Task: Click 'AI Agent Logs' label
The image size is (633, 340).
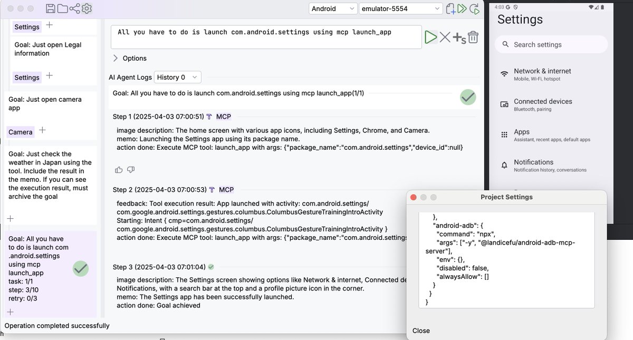Action: pos(130,77)
